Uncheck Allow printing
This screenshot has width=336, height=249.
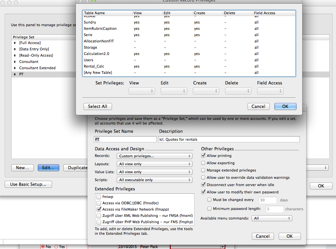203,155
